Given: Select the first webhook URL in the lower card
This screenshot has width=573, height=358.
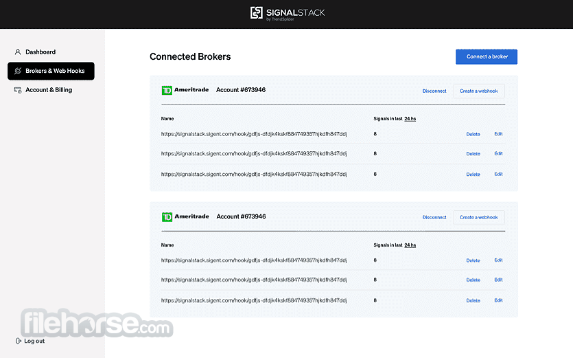Looking at the screenshot, I should tap(254, 260).
